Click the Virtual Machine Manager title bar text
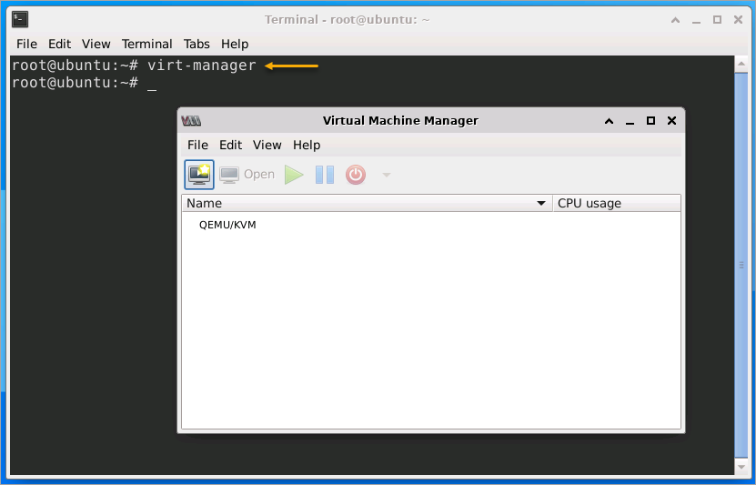Image resolution: width=756 pixels, height=485 pixels. (x=400, y=120)
